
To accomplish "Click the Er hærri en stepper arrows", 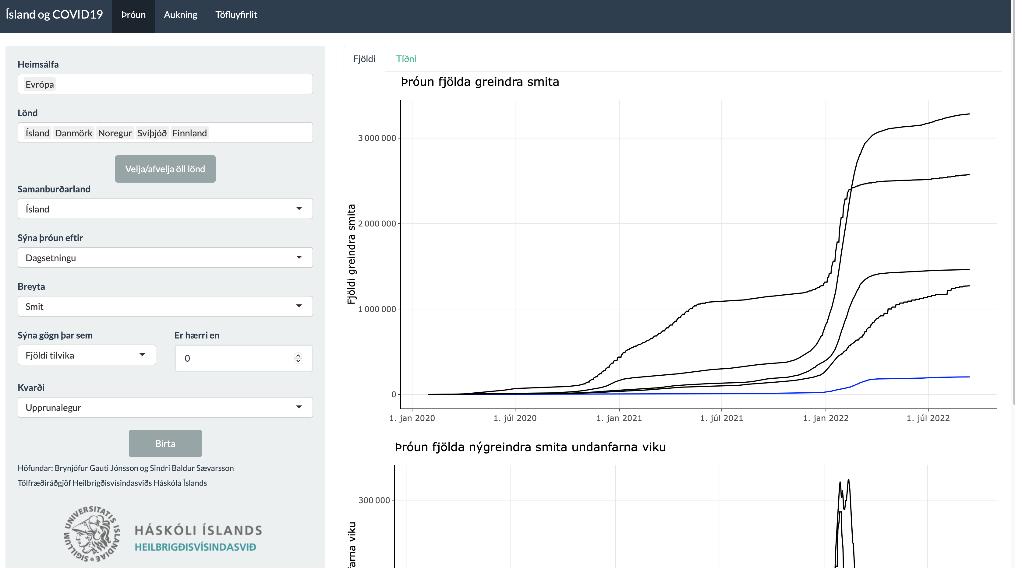I will point(298,358).
